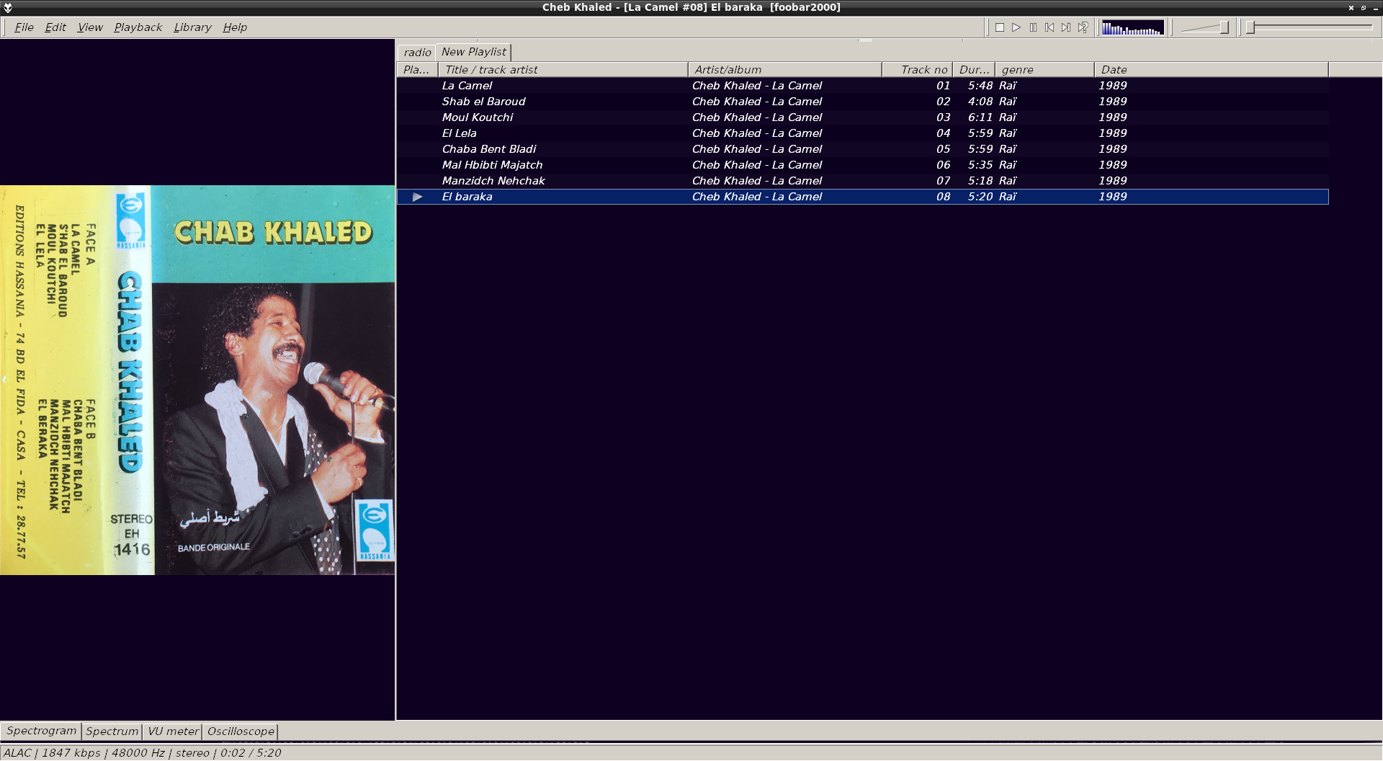Click the volume slider knob

(x=1224, y=27)
